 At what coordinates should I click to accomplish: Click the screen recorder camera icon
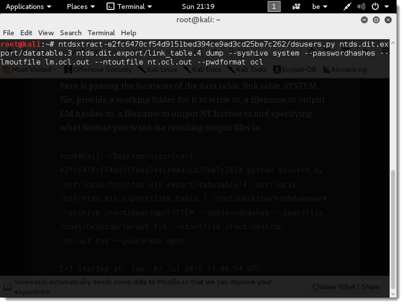296,6
